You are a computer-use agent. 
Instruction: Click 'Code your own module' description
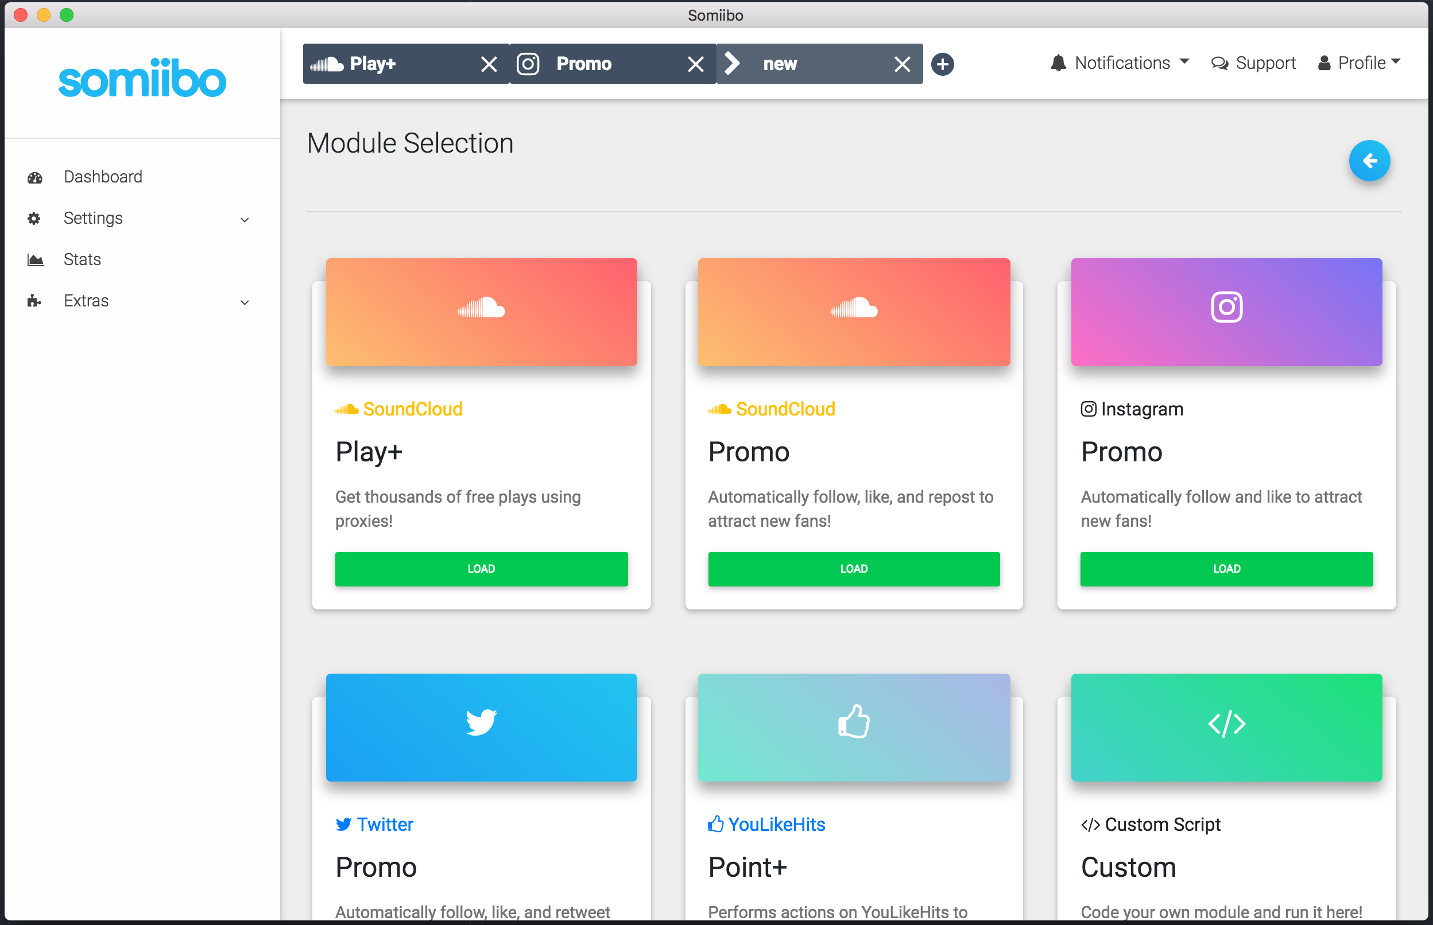[1222, 912]
